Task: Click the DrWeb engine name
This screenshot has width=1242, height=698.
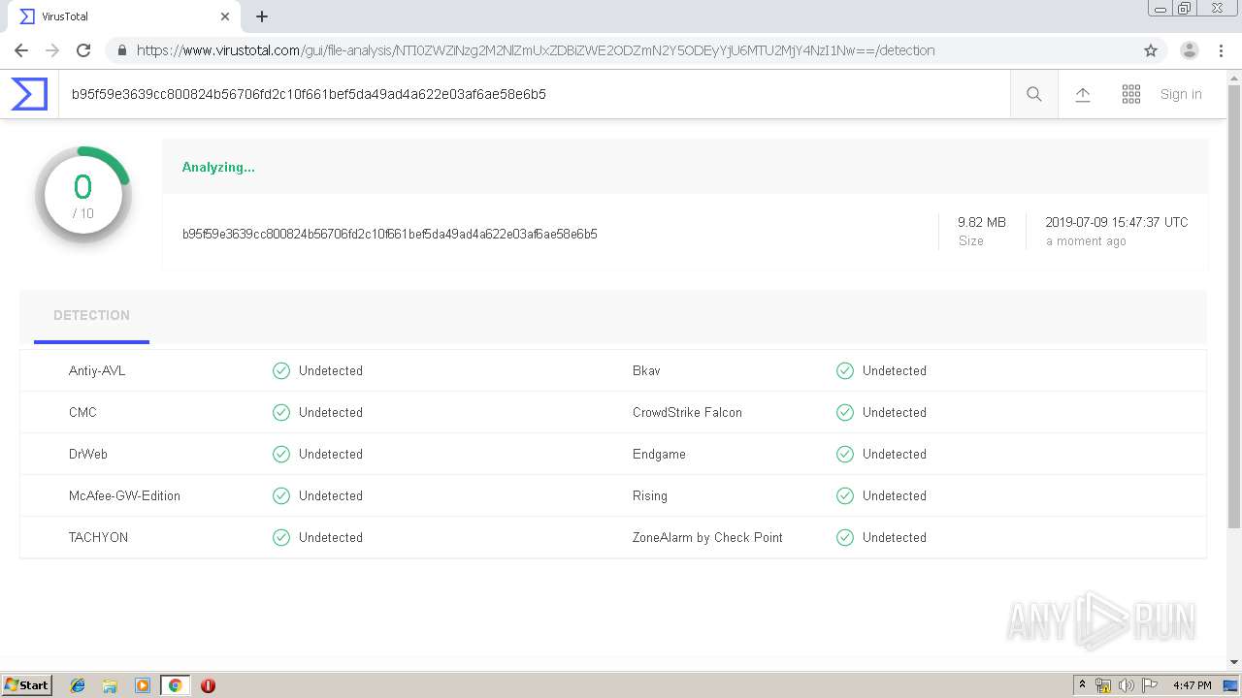Action: pyautogui.click(x=88, y=454)
